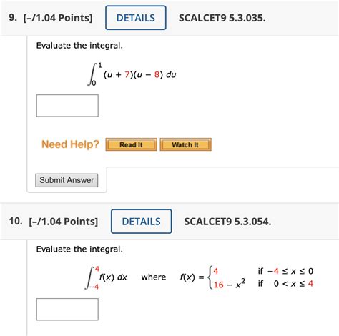The image size is (339, 336).
Task: Click the question number 10 heading
Action: tap(16, 221)
